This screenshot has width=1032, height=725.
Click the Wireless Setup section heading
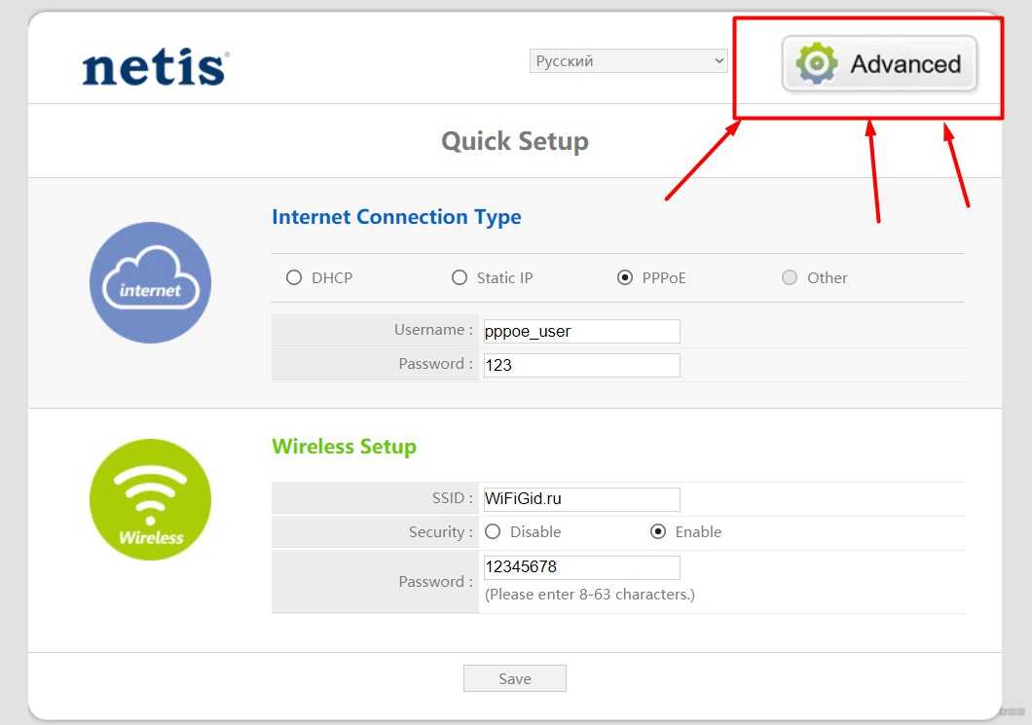click(x=344, y=447)
